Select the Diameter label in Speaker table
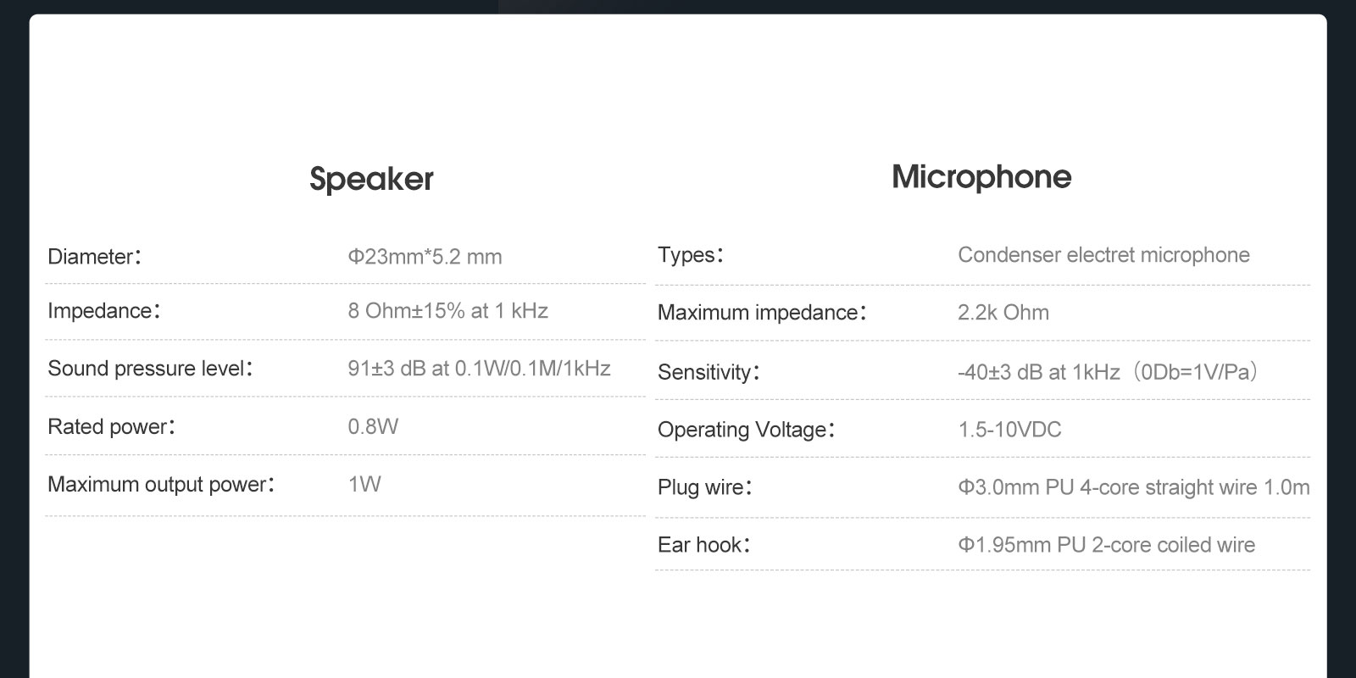This screenshot has height=678, width=1356. (94, 257)
